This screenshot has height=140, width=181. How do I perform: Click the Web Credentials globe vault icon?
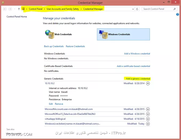pyautogui.click(x=50, y=34)
